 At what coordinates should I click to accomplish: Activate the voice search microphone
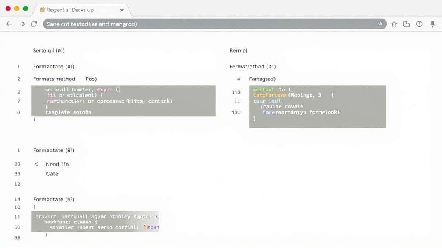(432, 24)
